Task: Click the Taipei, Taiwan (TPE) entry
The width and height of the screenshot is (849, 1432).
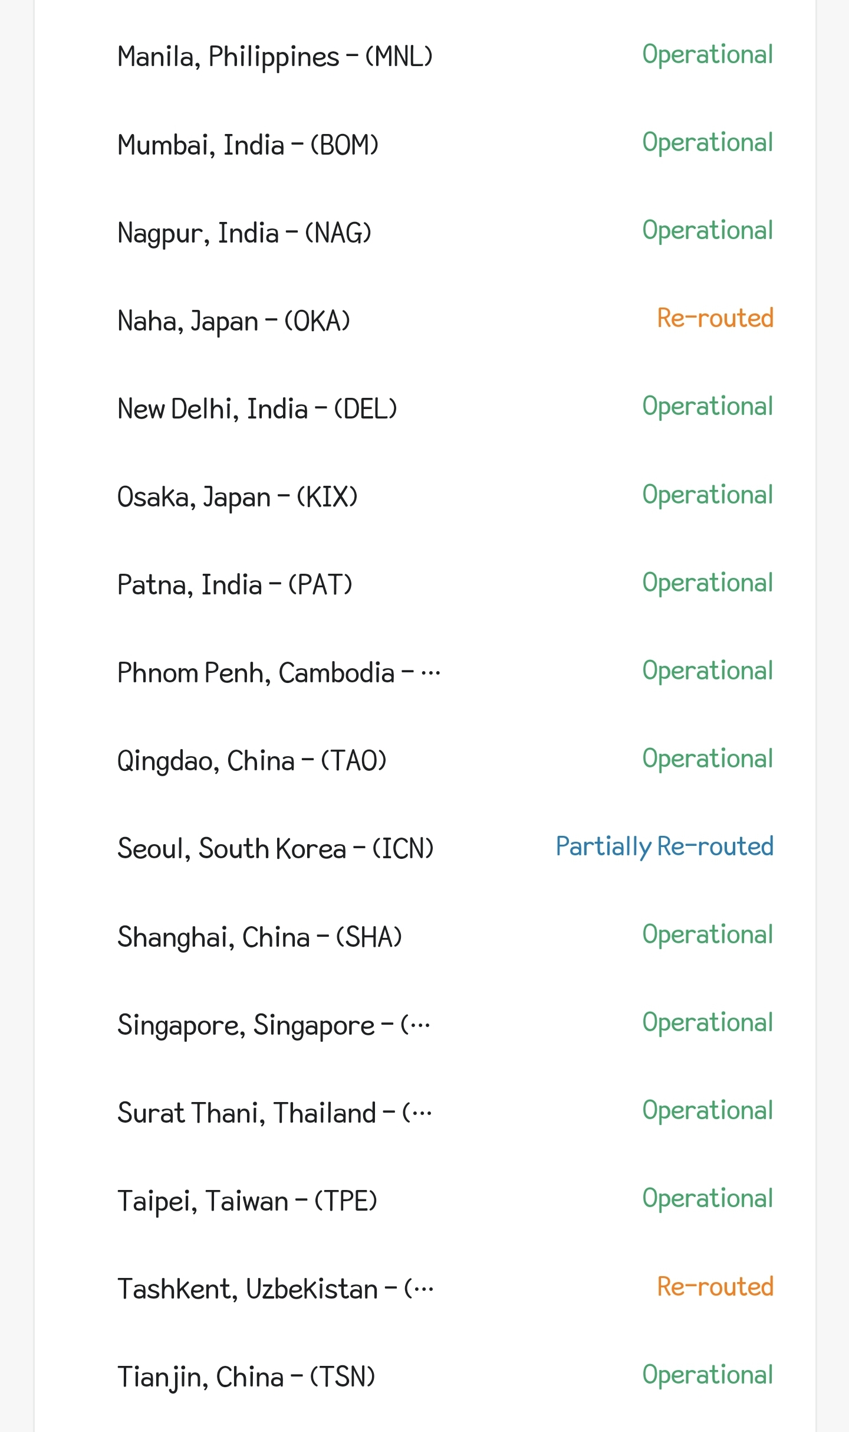Action: tap(247, 1201)
